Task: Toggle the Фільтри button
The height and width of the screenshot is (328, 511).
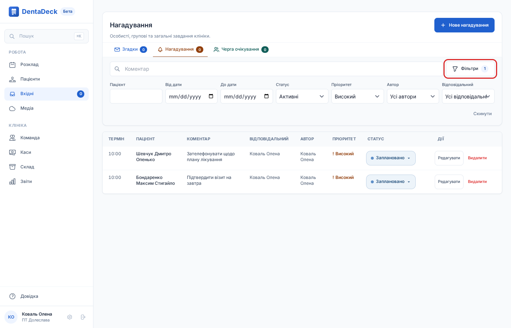Action: pos(470,69)
